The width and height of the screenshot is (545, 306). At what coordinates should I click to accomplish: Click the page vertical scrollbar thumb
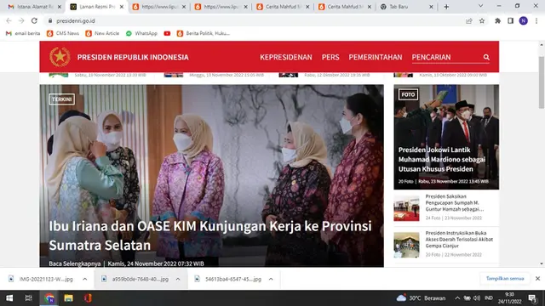[x=542, y=82]
